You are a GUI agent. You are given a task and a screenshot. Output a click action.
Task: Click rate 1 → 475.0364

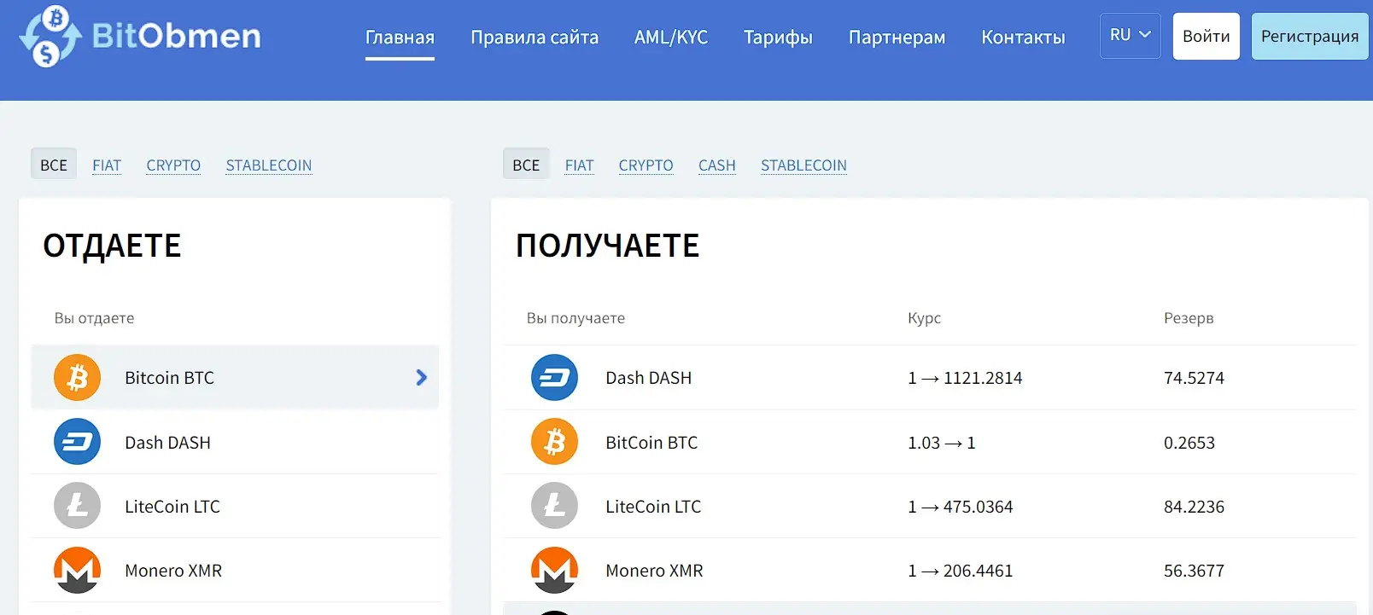click(960, 507)
